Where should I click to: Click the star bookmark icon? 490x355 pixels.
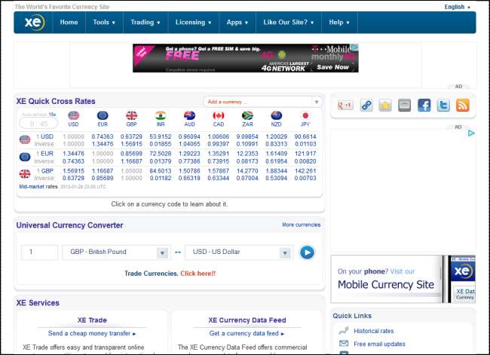385,106
